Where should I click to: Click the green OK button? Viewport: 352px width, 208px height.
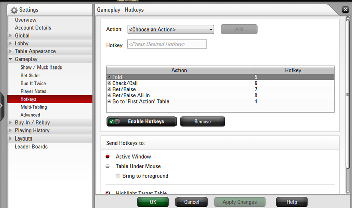[153, 202]
